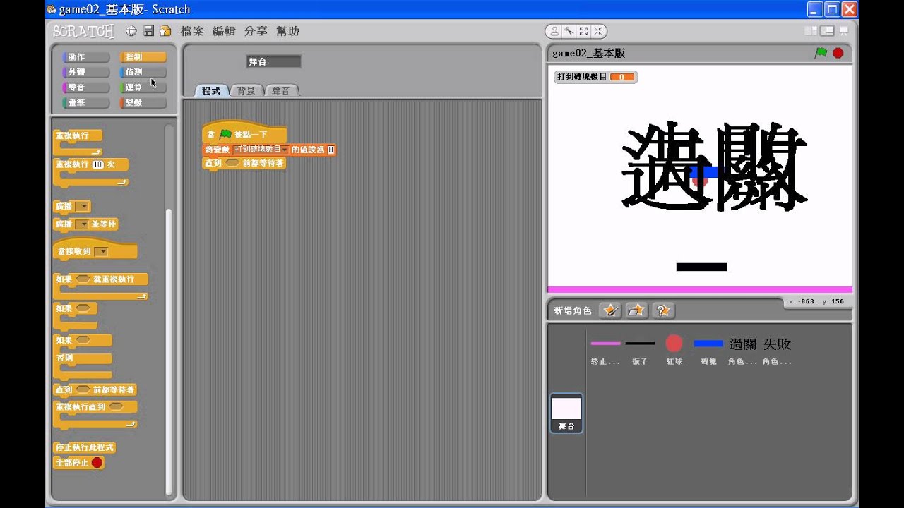Switch to the 背景 backgrounds tab

(246, 90)
